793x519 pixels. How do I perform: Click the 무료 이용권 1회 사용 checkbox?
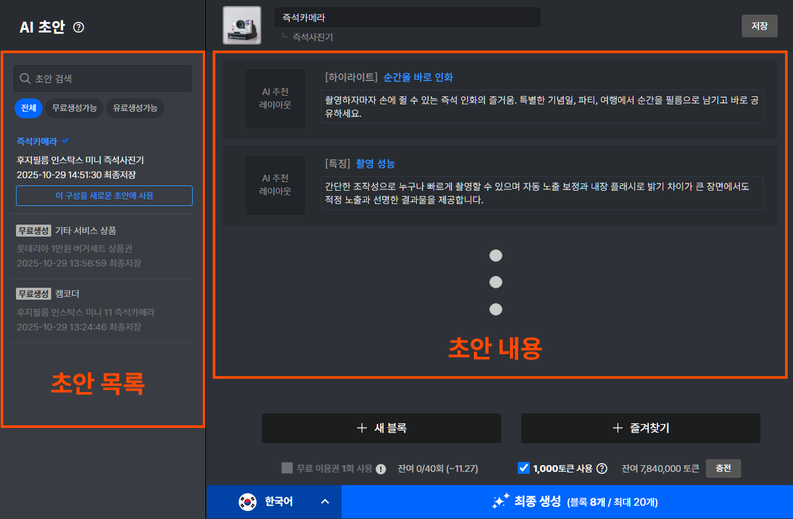tap(286, 468)
